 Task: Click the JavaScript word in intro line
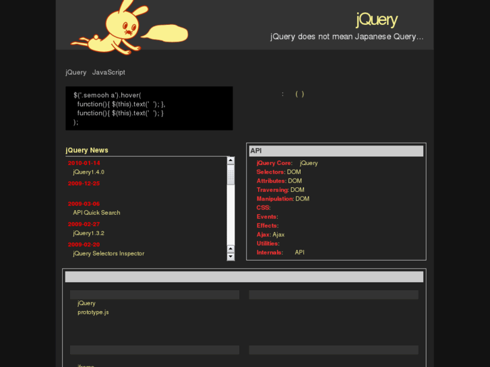[x=109, y=73]
